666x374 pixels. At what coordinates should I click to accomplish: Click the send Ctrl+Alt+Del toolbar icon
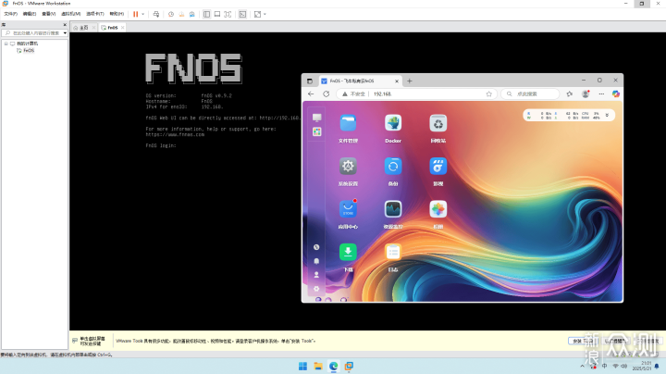[x=156, y=14]
